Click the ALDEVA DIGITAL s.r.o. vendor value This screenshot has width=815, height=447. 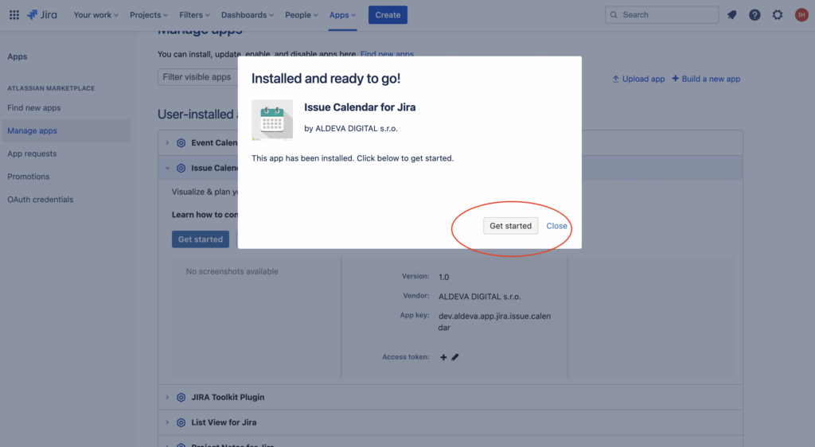(480, 297)
